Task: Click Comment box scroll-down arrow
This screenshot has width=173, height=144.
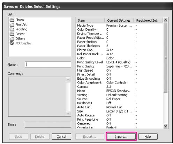Action: (x=68, y=113)
